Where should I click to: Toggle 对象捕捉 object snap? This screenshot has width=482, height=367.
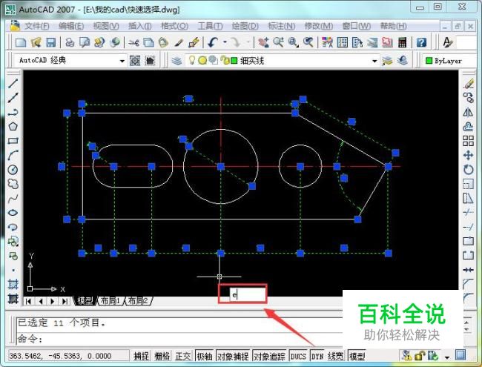(x=233, y=356)
